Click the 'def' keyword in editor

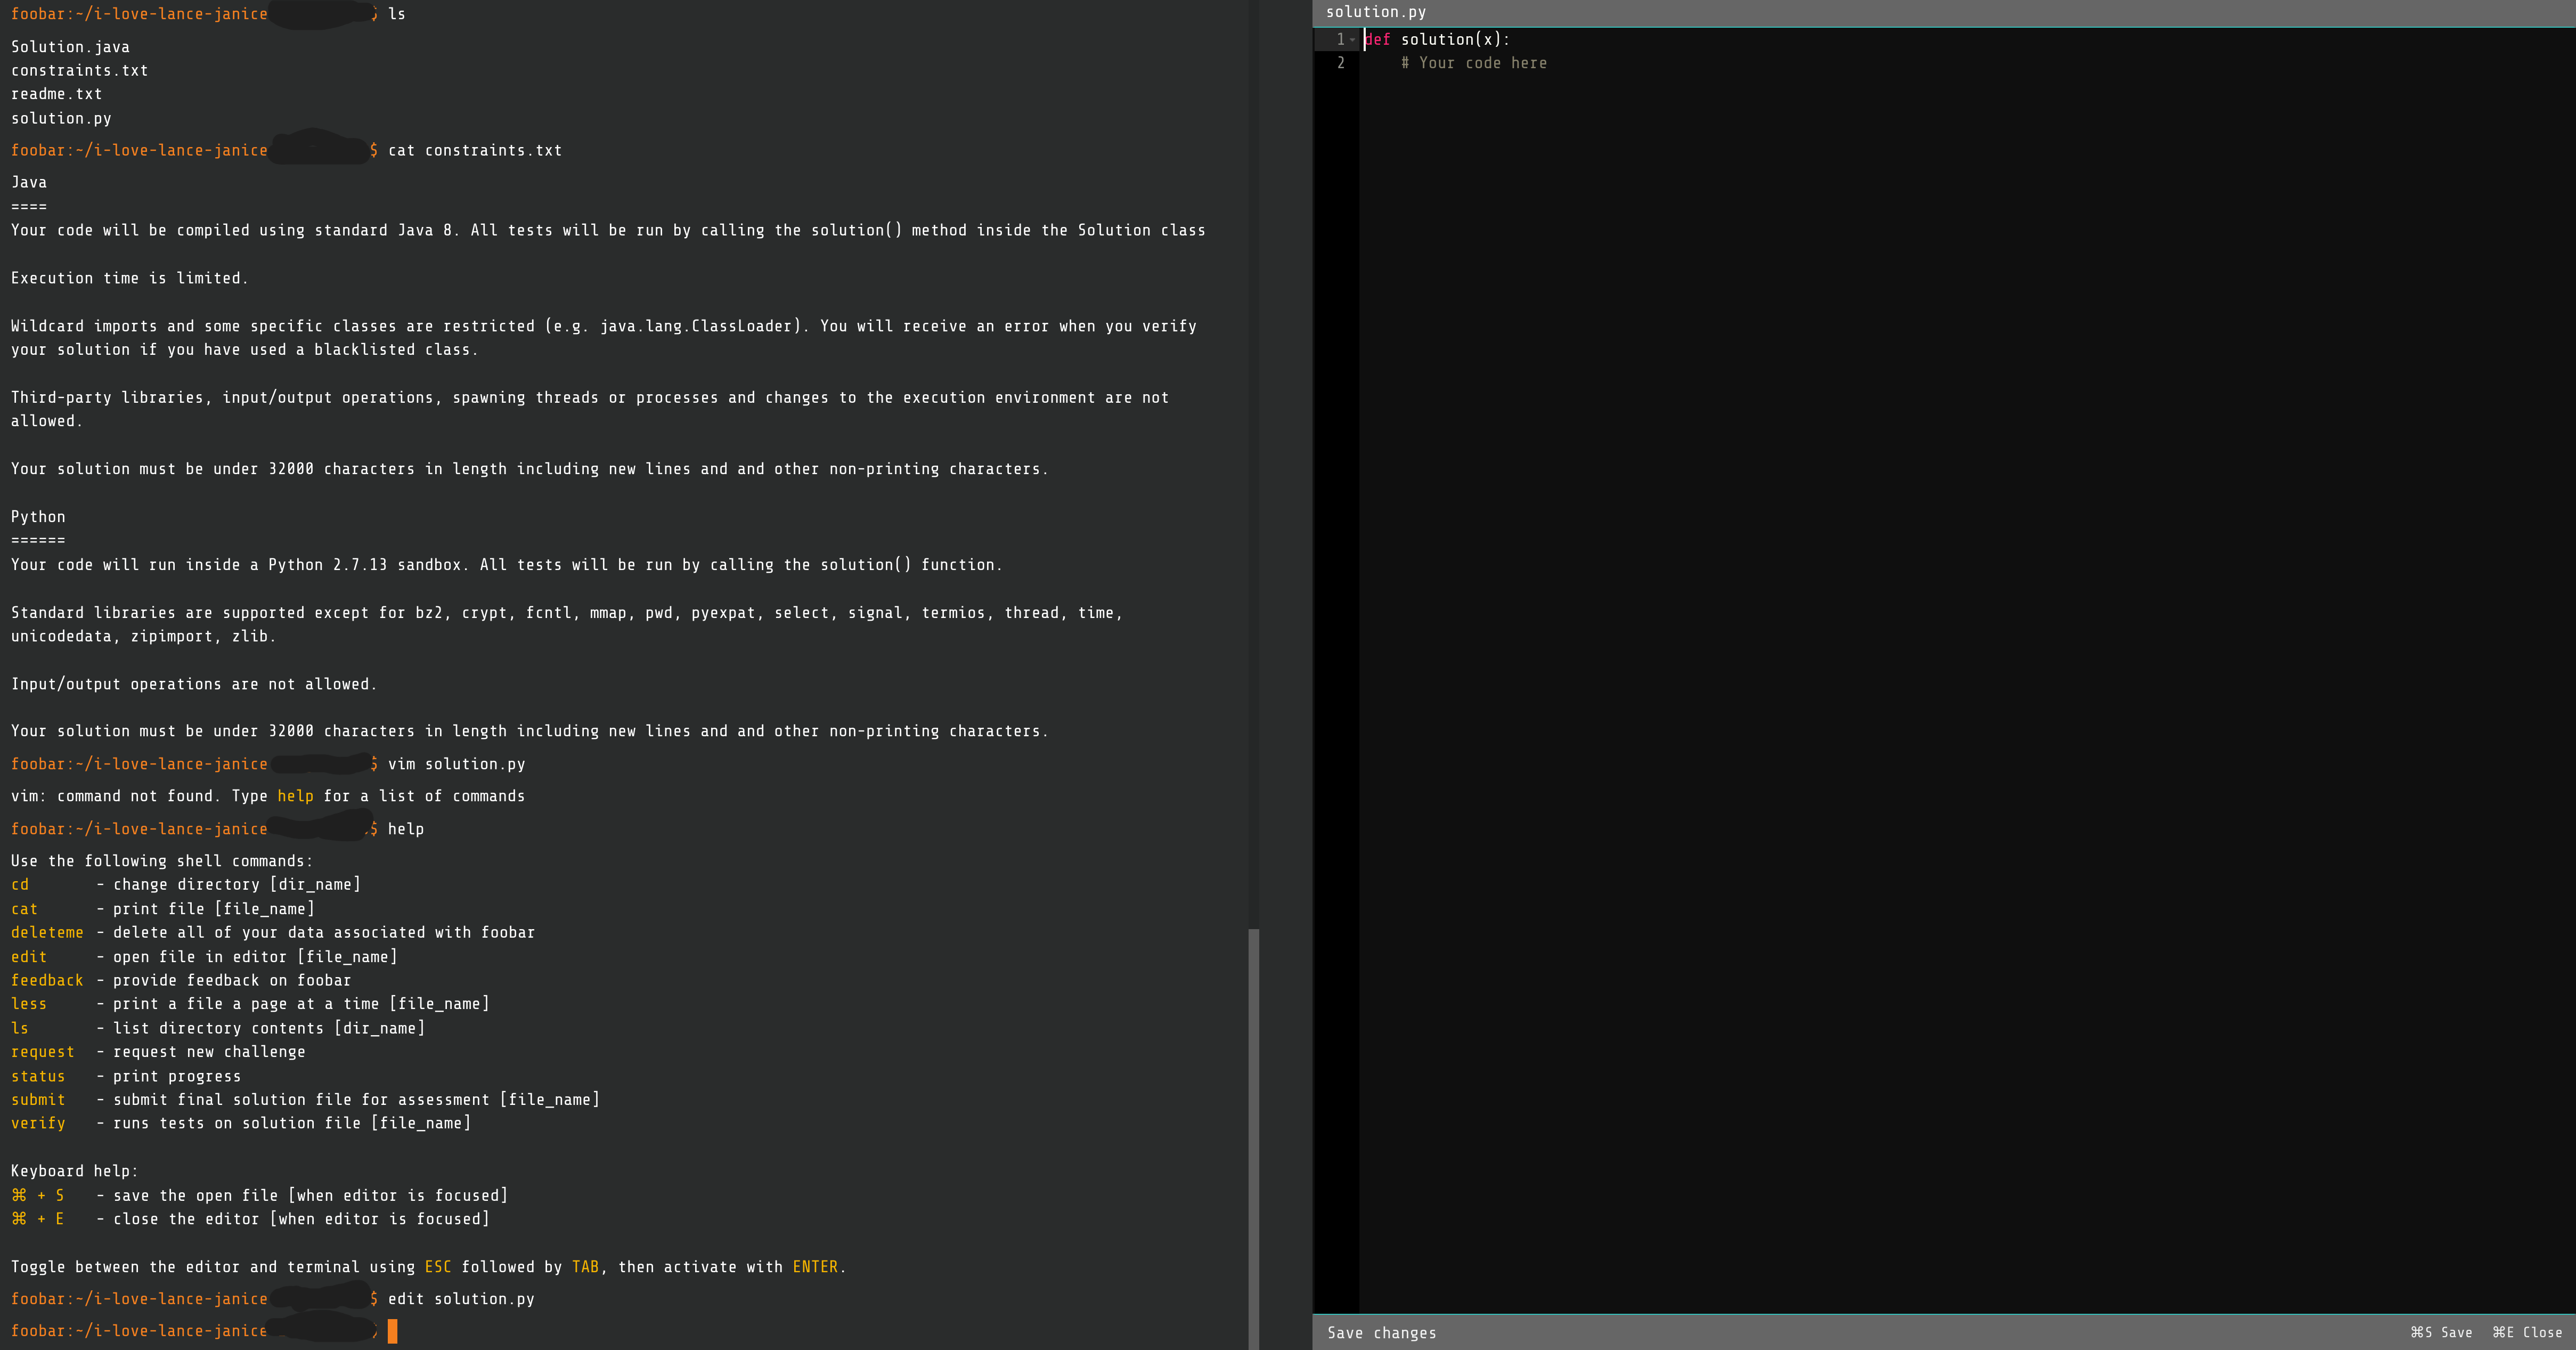click(x=1378, y=40)
